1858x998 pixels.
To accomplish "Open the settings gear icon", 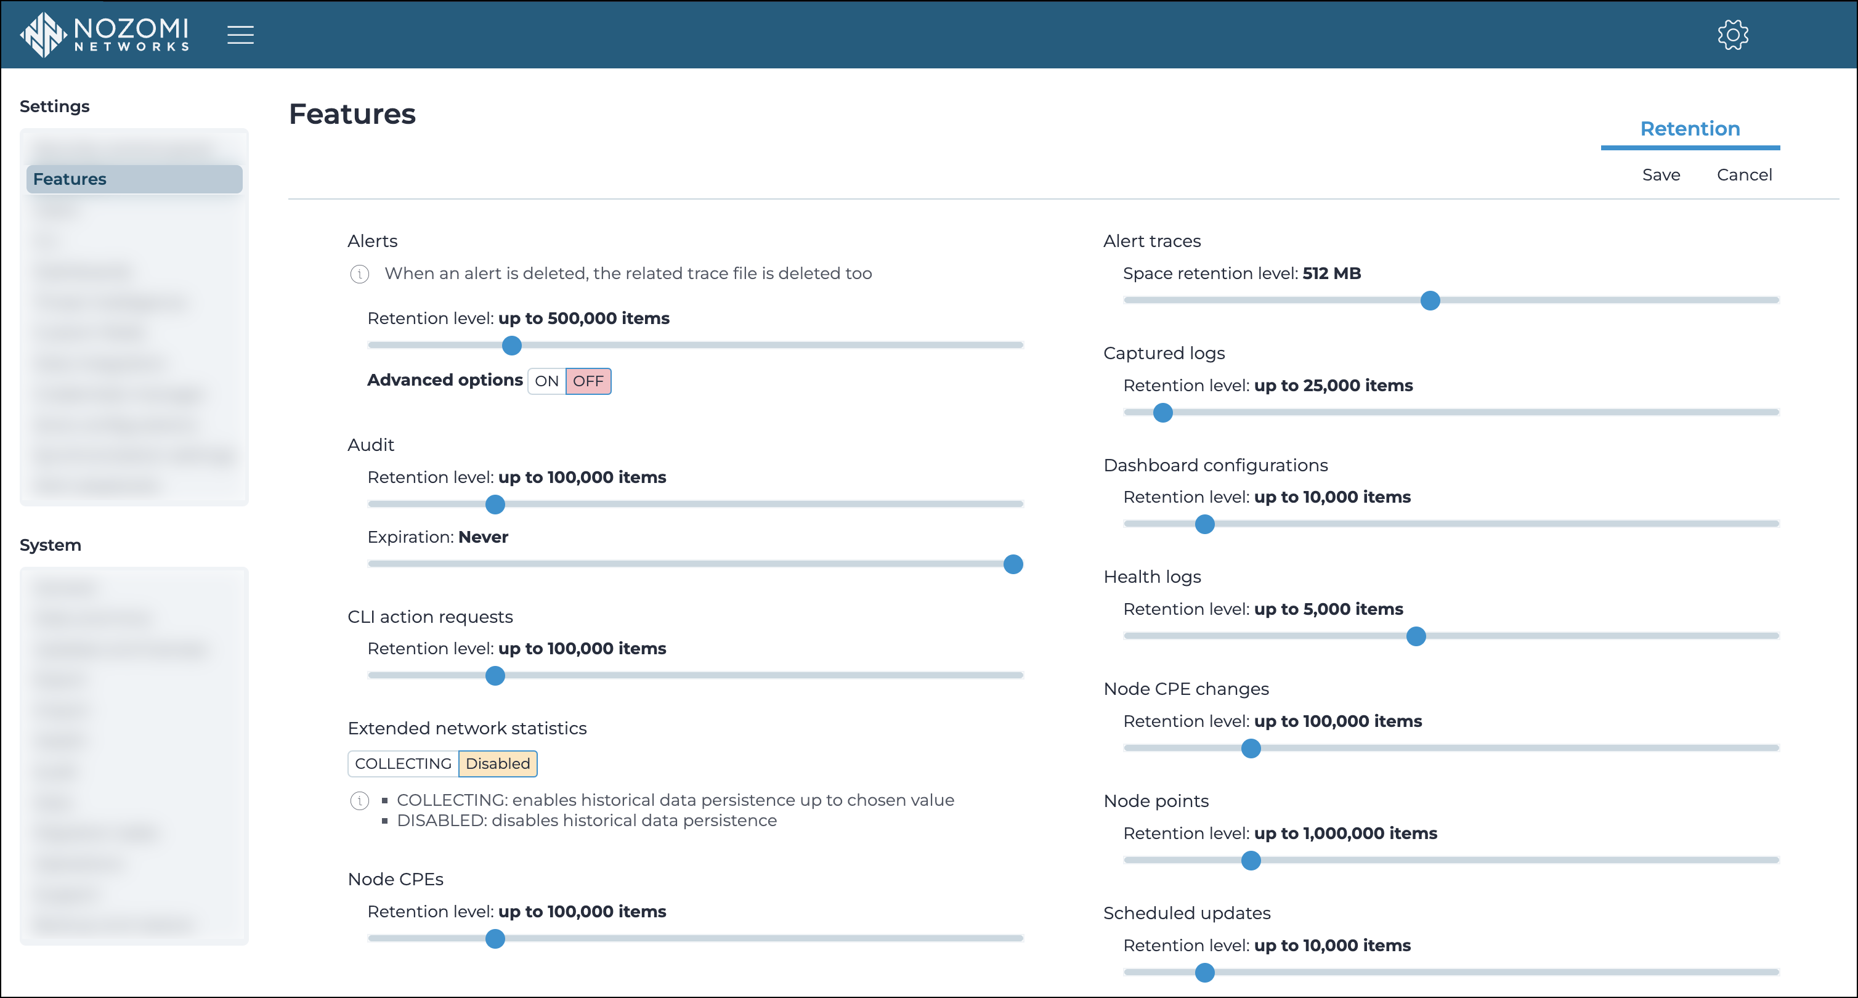I will tap(1732, 34).
